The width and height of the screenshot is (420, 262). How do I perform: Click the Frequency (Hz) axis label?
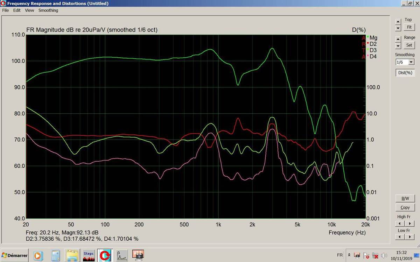[347, 233]
